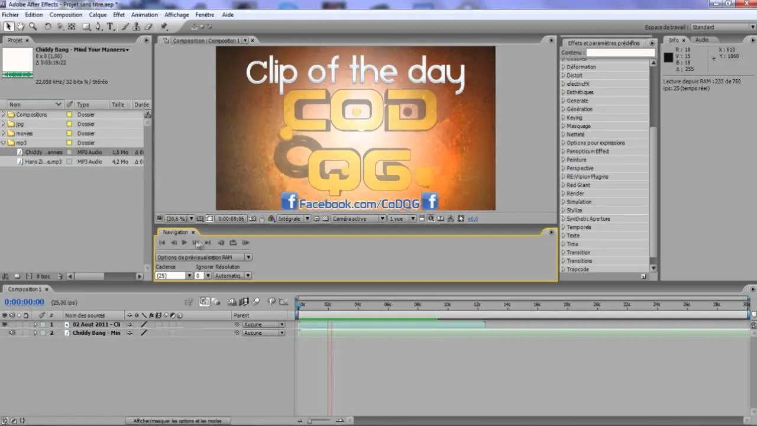Open the Animation menu

[x=144, y=15]
